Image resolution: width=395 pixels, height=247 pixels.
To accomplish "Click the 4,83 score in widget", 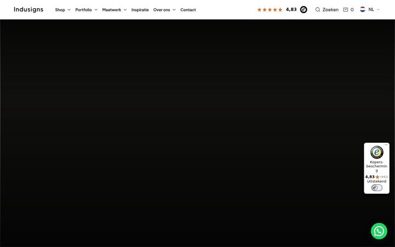I will 370,177.
